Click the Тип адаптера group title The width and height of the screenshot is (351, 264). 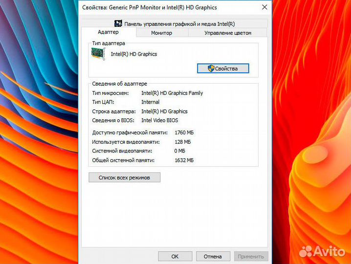click(109, 43)
